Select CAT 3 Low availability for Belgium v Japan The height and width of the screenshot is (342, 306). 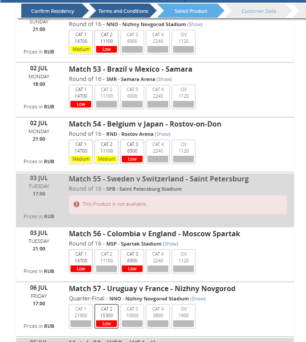132,152
